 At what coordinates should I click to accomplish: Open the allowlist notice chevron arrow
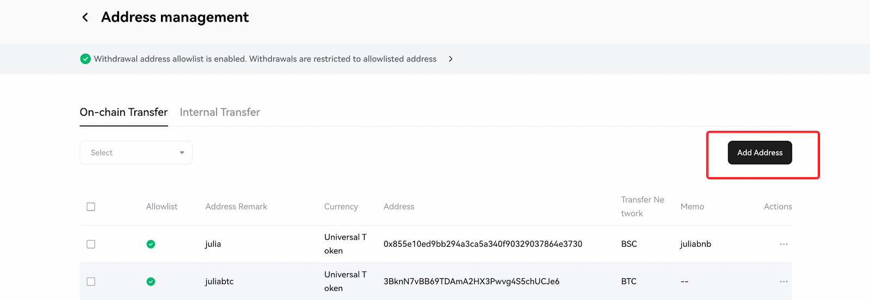coord(450,59)
